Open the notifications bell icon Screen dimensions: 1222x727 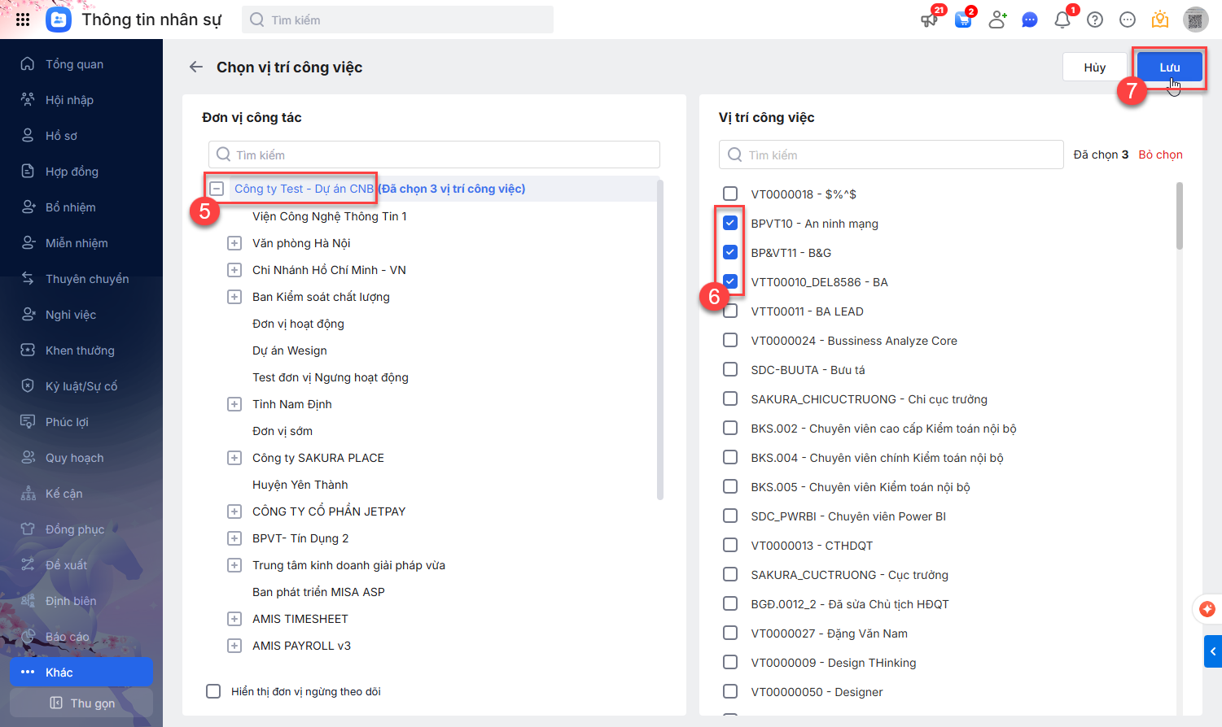coord(1062,20)
